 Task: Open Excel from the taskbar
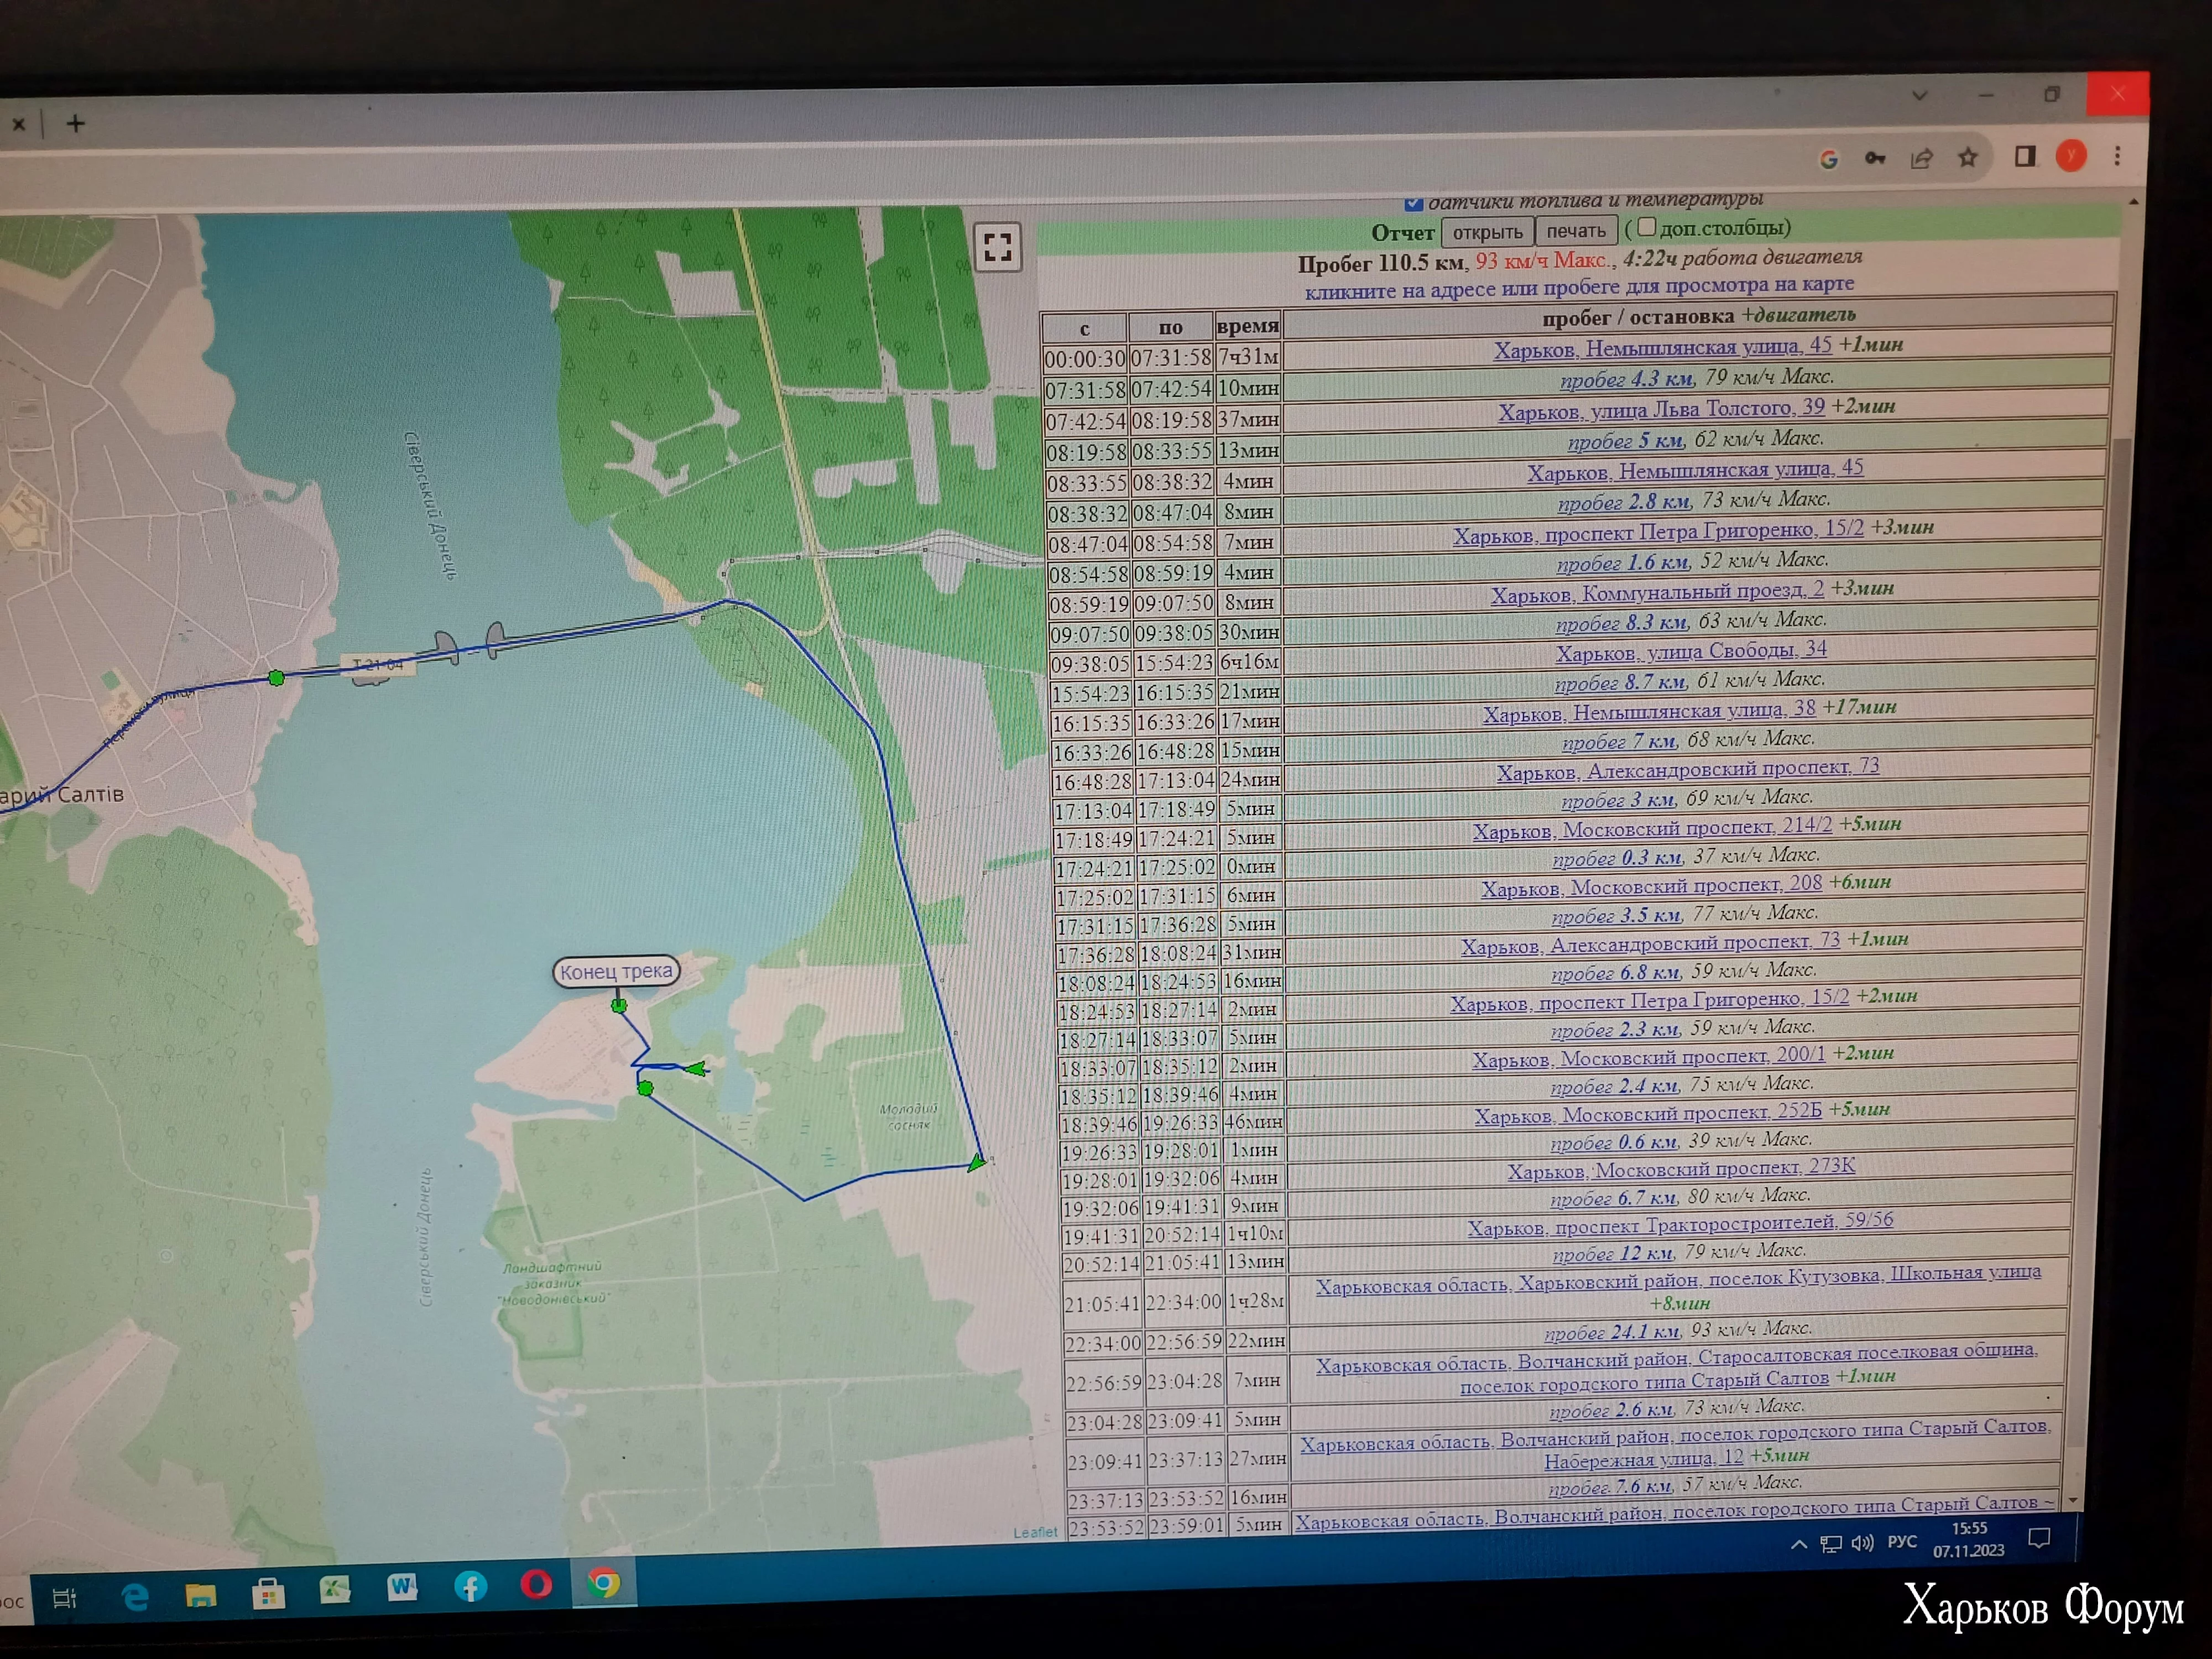(334, 1590)
